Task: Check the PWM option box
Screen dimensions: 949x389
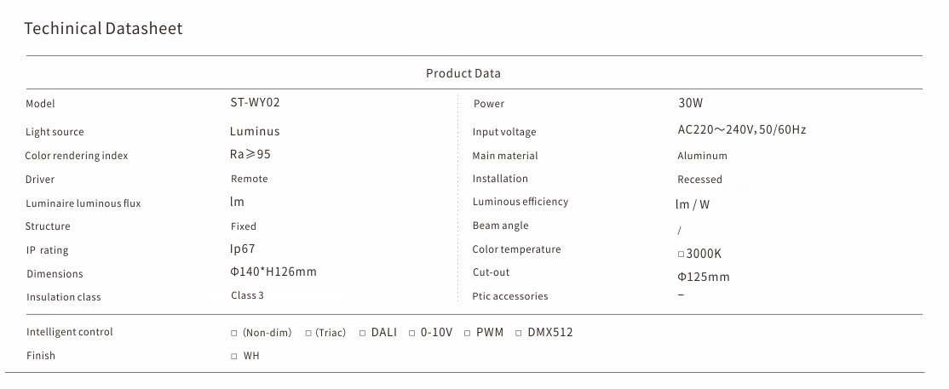Action: click(468, 333)
